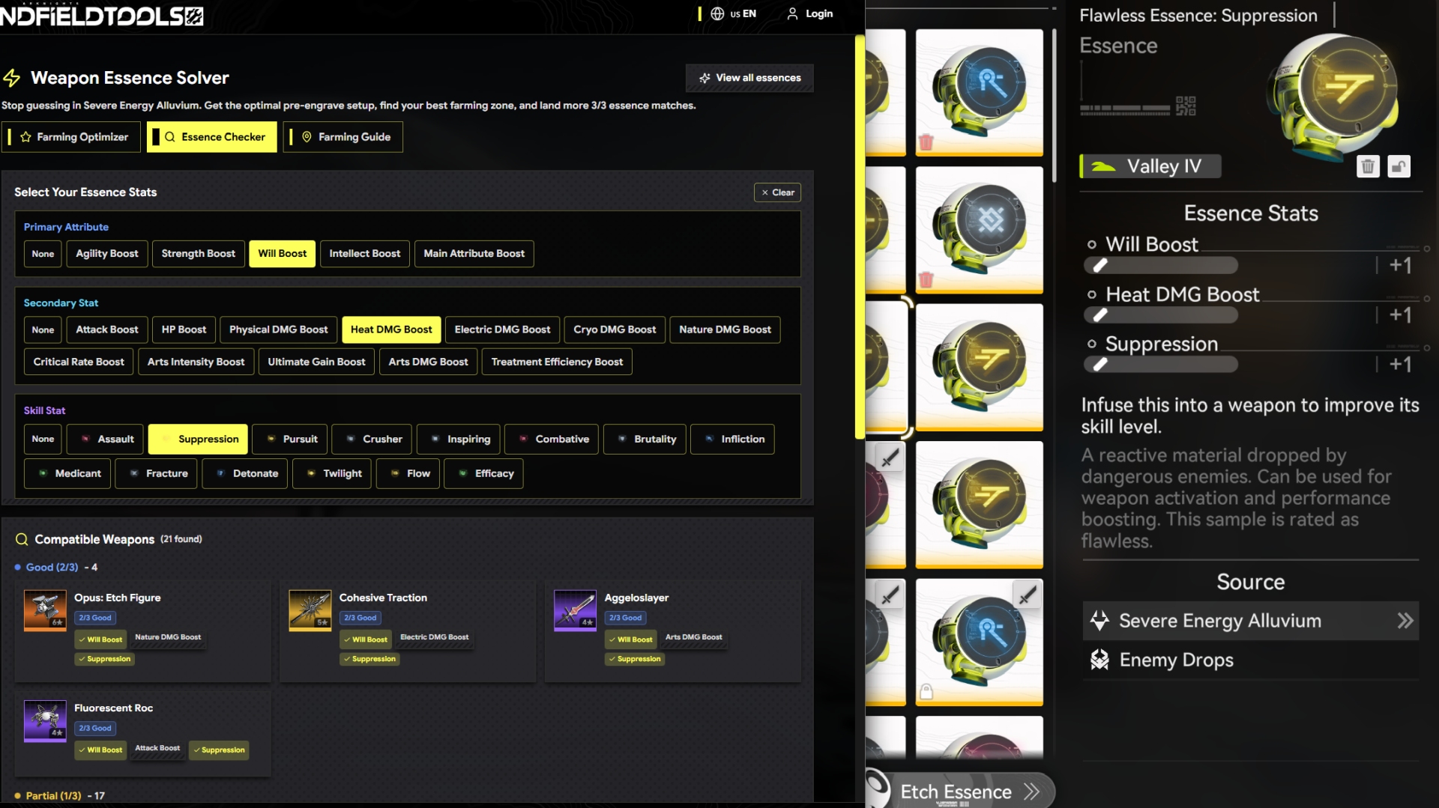
Task: Click the Flow skill stat icon
Action: (x=395, y=473)
